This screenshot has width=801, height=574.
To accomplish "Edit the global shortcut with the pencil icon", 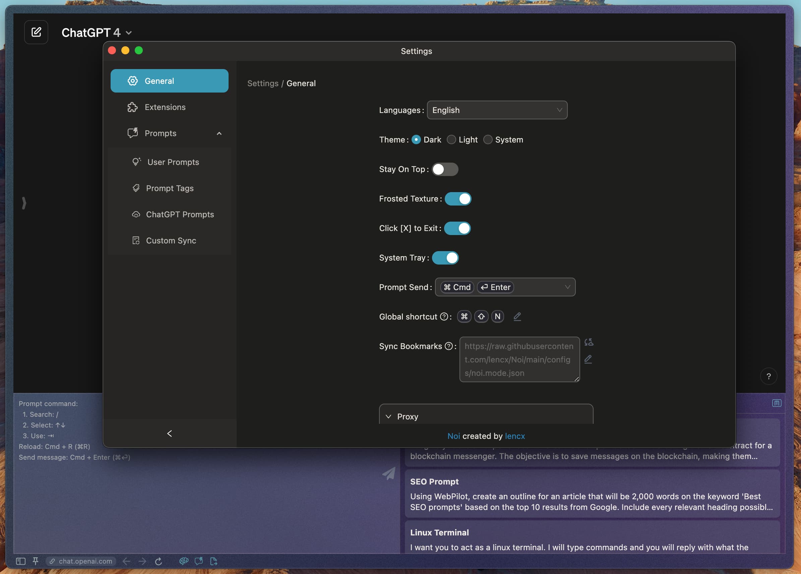I will point(517,317).
